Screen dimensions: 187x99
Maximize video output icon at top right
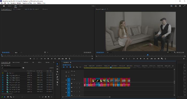click(x=184, y=6)
